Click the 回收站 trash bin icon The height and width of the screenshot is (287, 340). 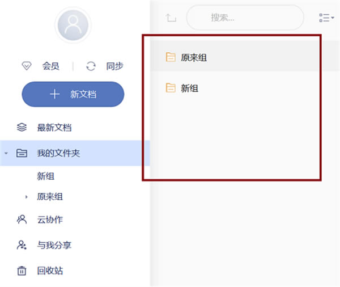pos(22,271)
